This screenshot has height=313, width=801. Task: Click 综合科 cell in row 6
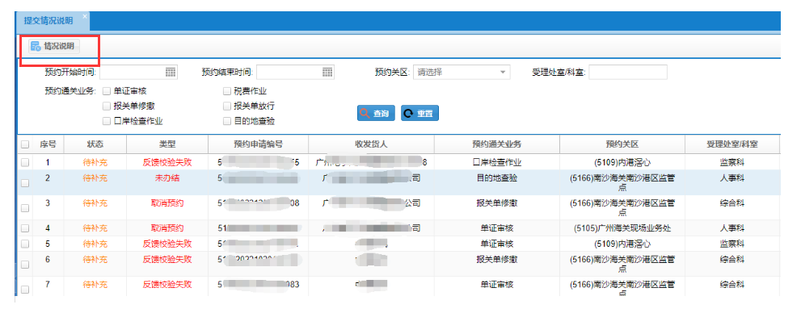click(x=732, y=260)
